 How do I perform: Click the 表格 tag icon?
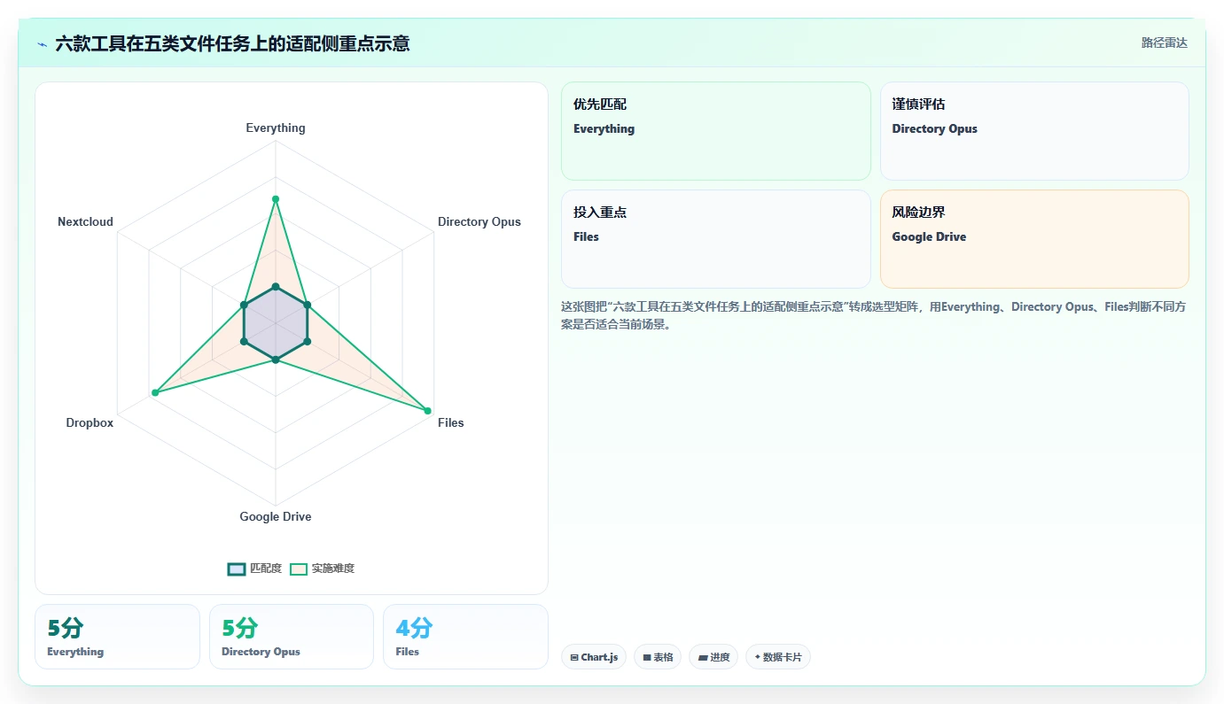pos(647,657)
